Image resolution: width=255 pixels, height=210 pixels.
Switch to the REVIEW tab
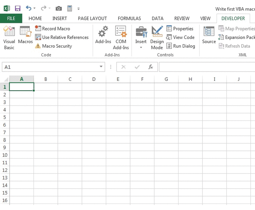point(182,18)
